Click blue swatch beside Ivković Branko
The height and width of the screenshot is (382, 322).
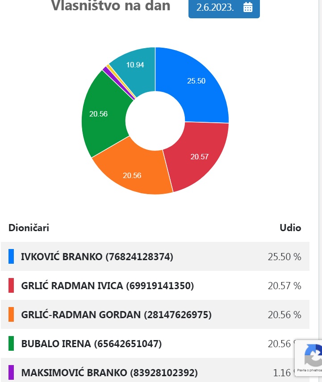coord(11,257)
